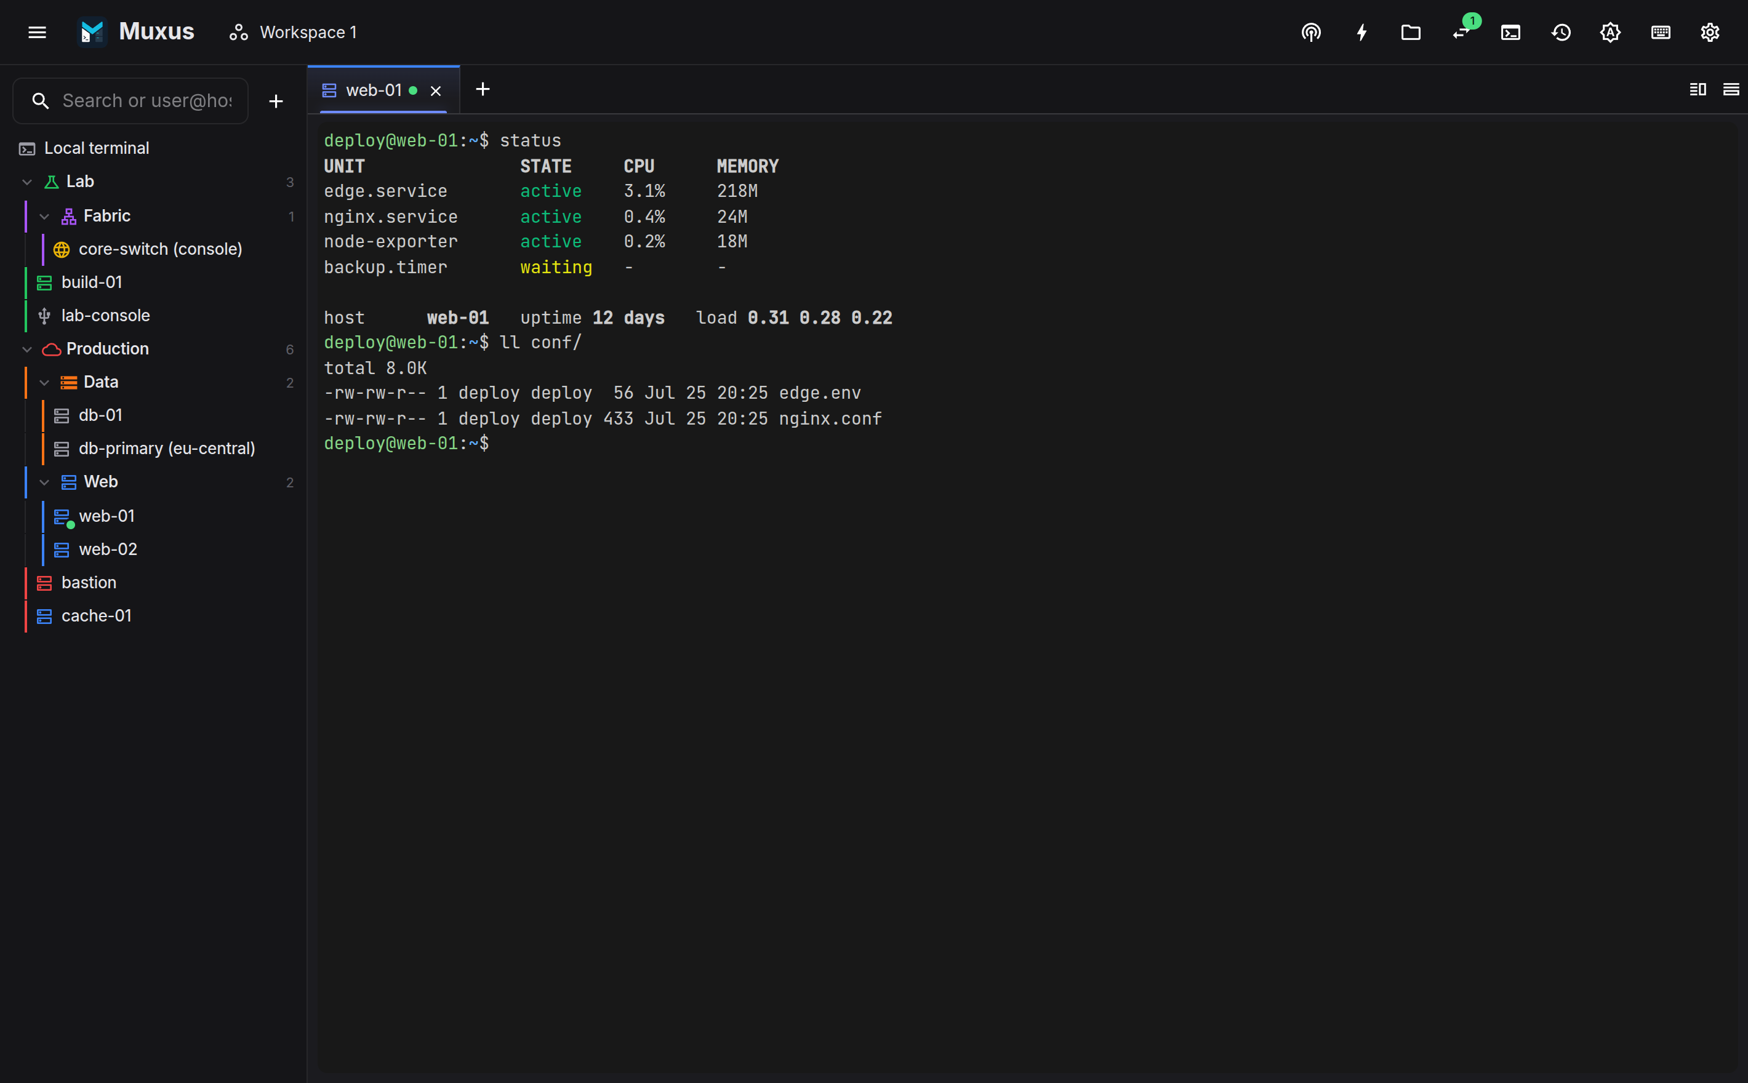The image size is (1748, 1083).
Task: Collapse the Lab group chevron
Action: point(27,182)
